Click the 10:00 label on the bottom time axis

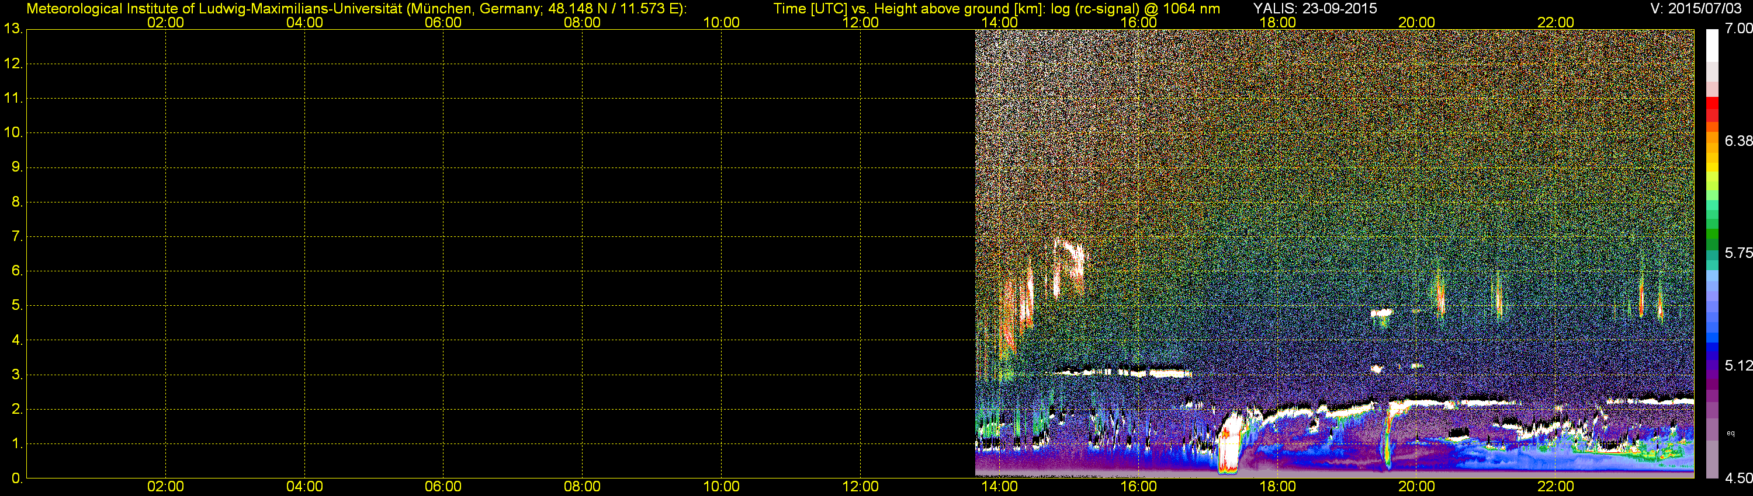click(x=721, y=487)
